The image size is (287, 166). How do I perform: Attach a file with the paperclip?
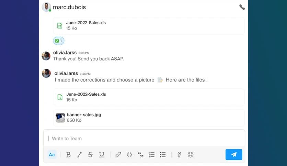(x=179, y=155)
